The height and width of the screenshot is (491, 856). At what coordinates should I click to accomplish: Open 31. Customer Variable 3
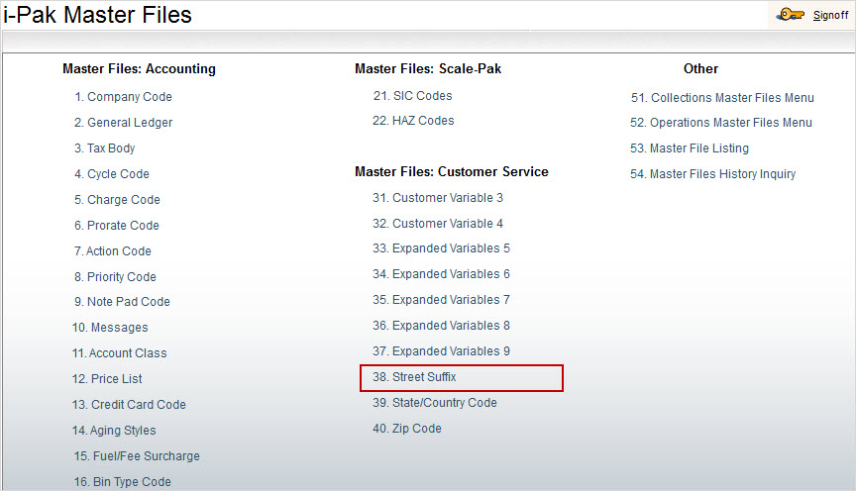(x=438, y=198)
